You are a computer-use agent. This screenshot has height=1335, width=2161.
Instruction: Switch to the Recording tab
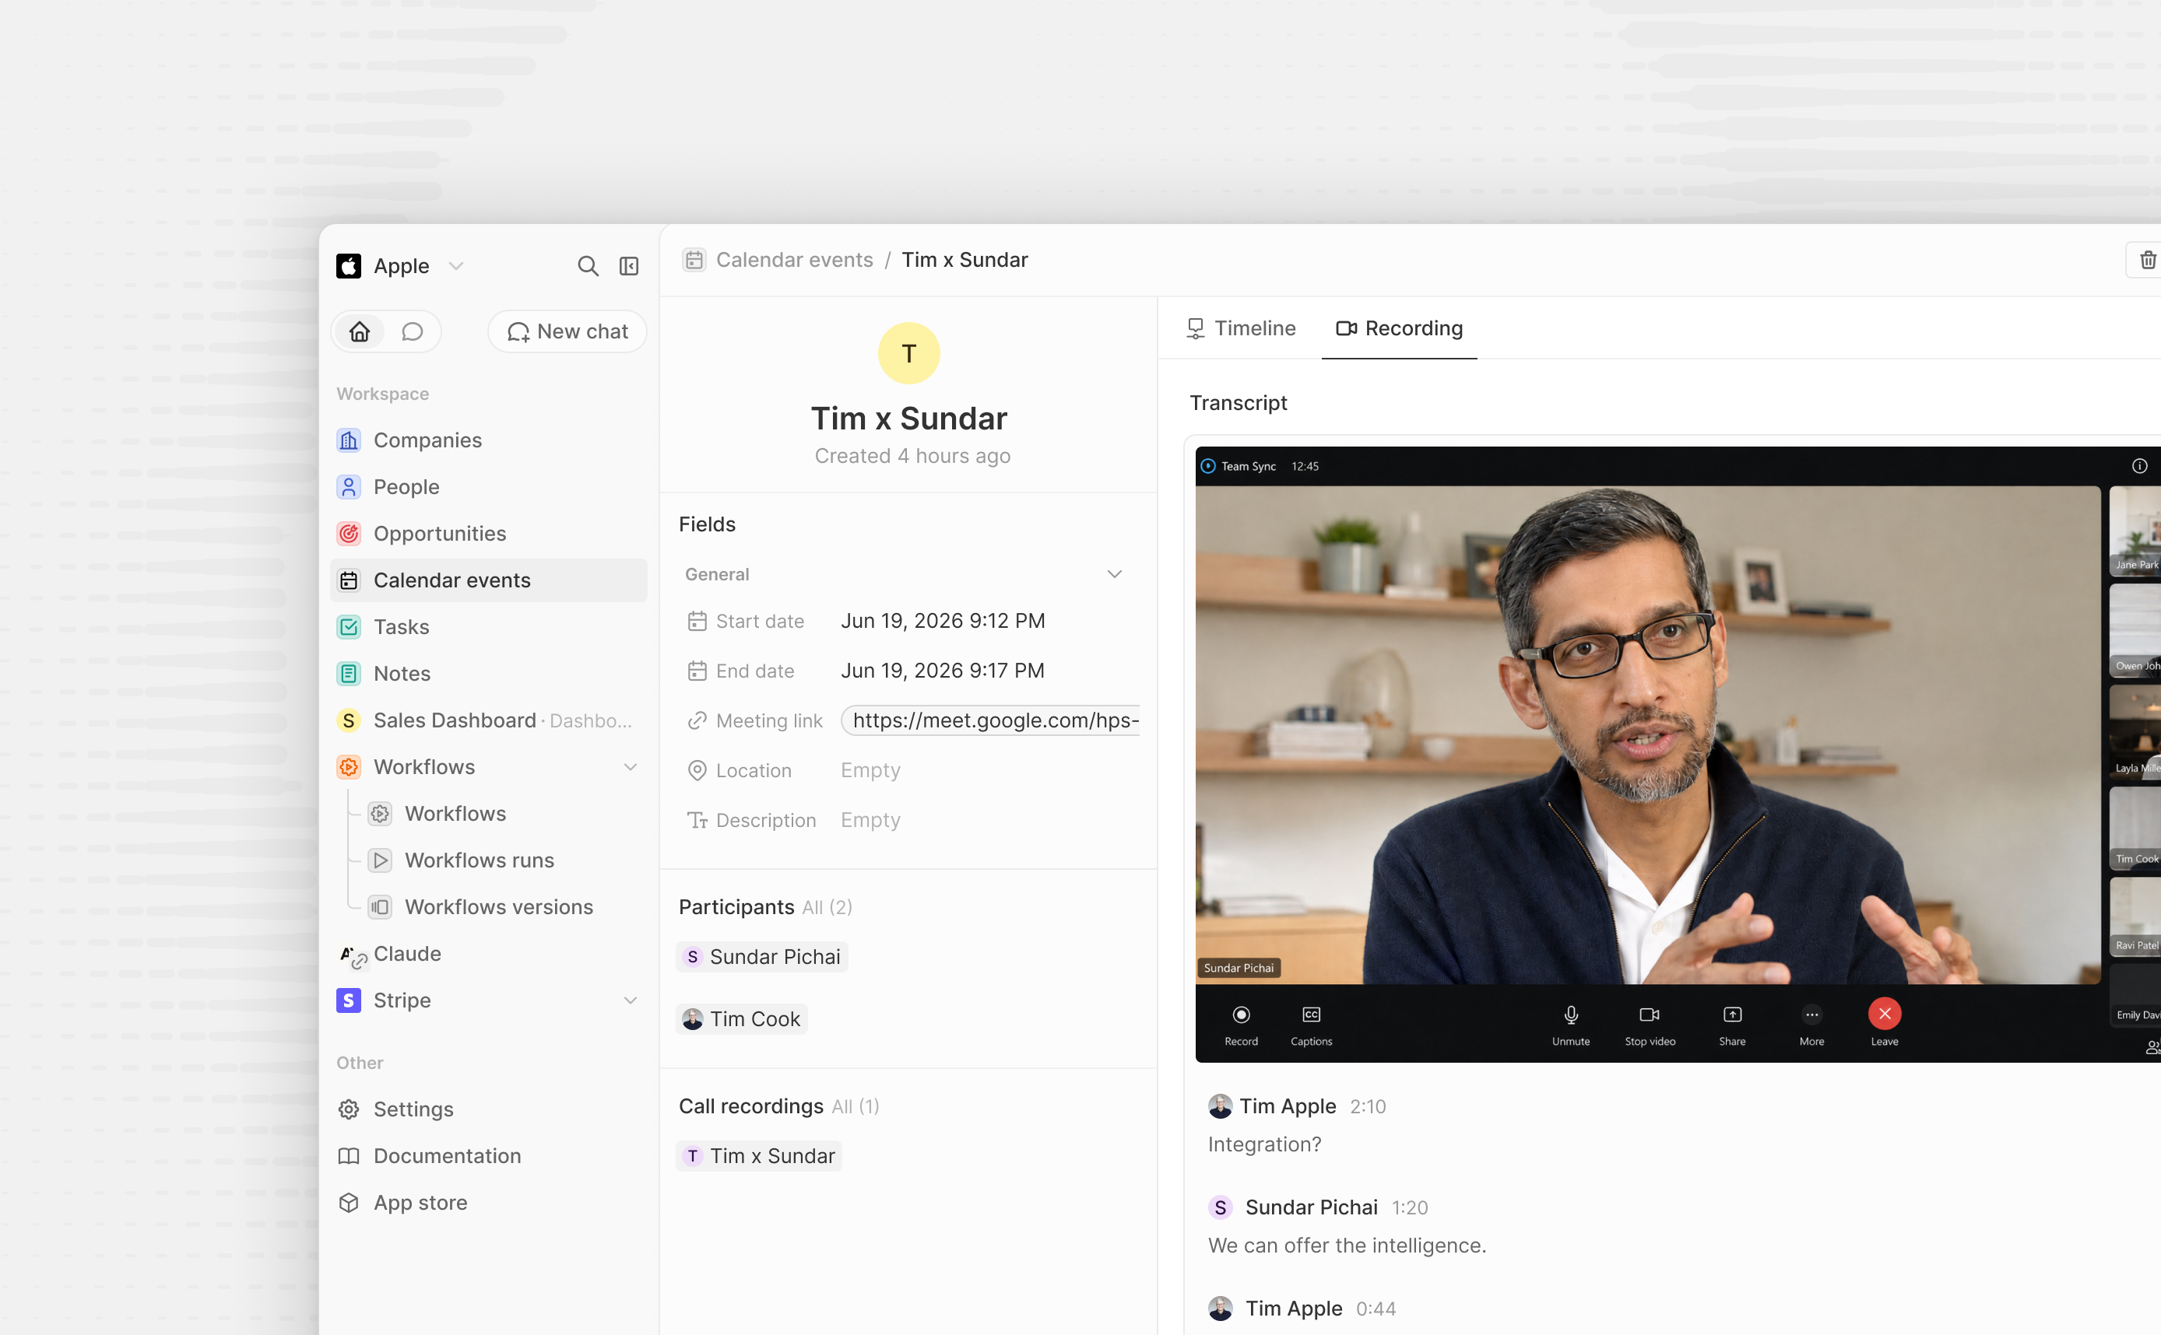[x=1400, y=328]
